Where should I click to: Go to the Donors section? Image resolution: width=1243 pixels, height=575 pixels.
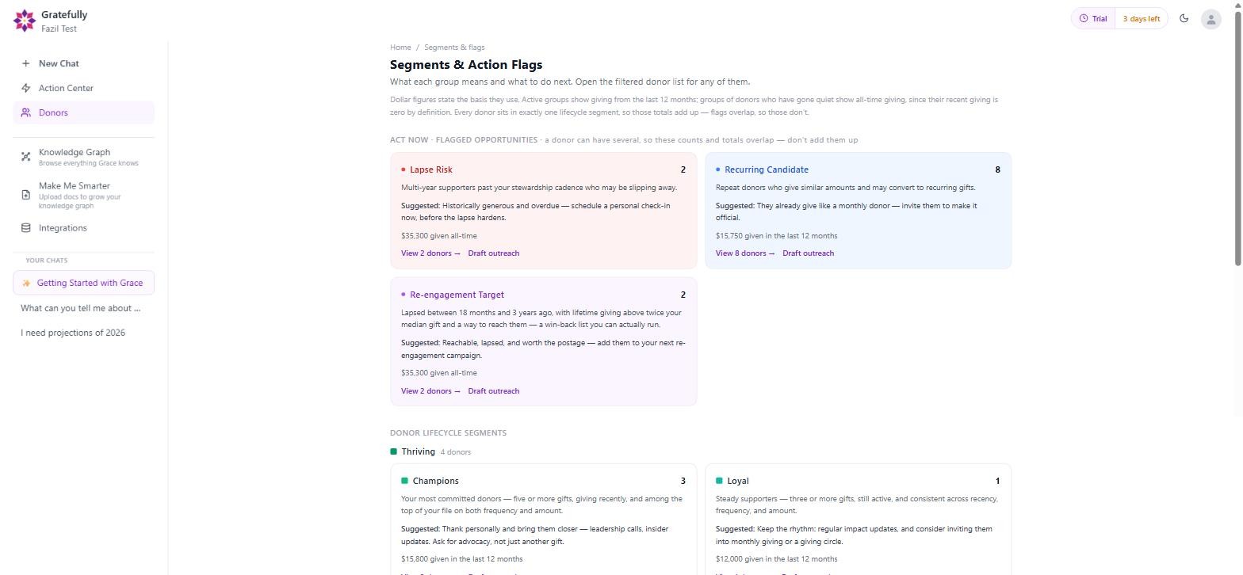click(x=84, y=112)
